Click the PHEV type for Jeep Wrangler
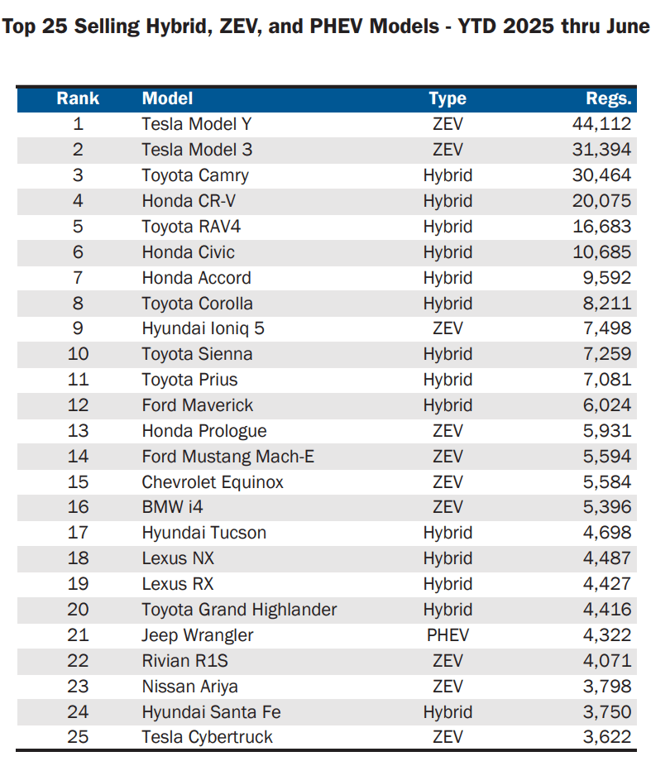651x766 pixels. tap(448, 635)
